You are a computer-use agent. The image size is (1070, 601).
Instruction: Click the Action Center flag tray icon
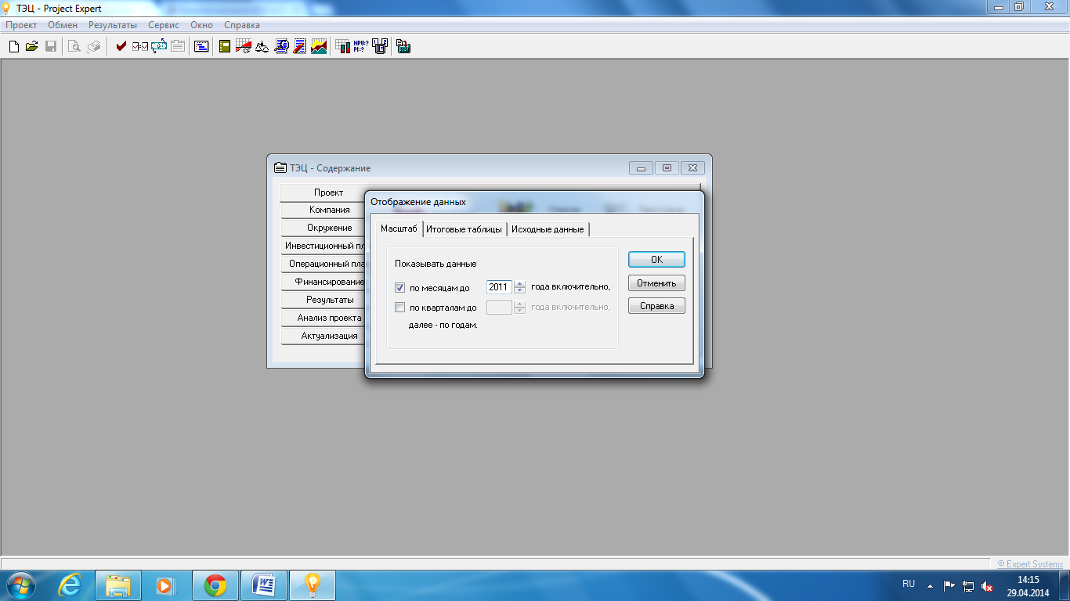coord(949,585)
